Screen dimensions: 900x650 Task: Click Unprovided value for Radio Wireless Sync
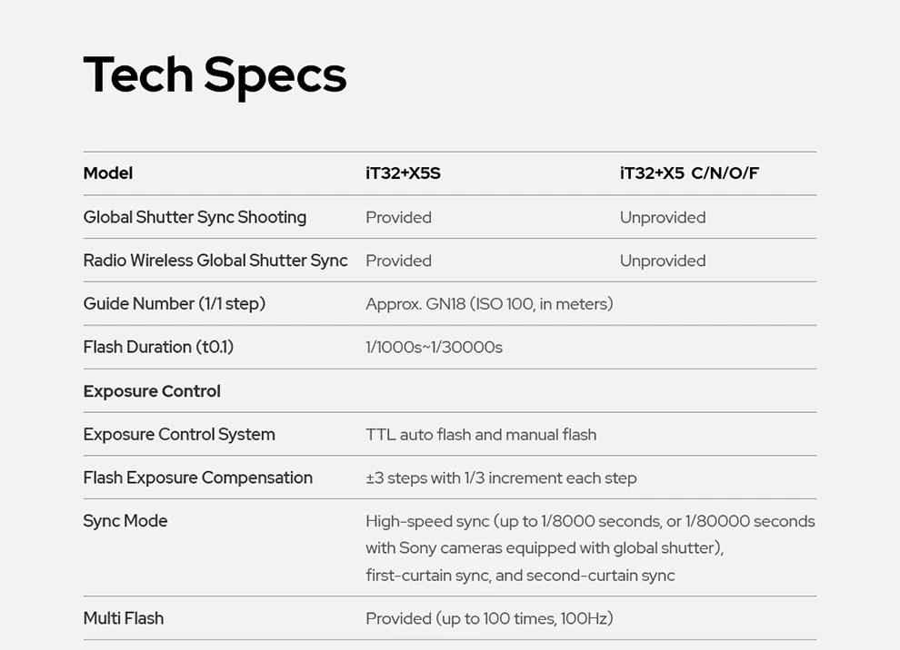pyautogui.click(x=663, y=261)
